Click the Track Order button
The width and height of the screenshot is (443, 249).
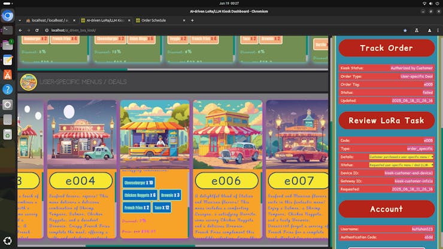coord(386,48)
